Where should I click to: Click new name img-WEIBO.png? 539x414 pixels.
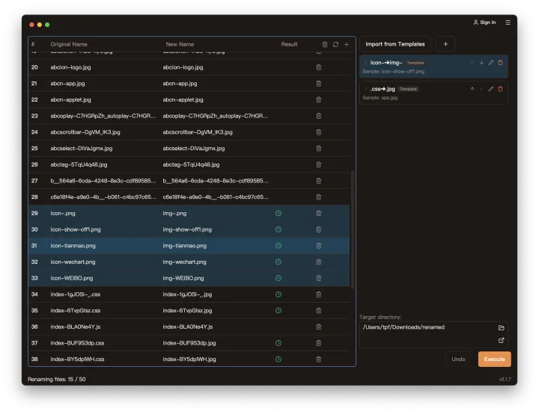(x=183, y=278)
